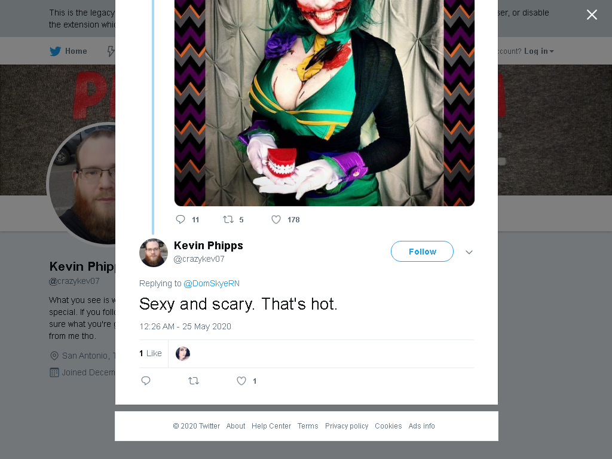Screen dimensions: 612x459
Task: Open the Joker cosplay photo
Action: (325, 103)
